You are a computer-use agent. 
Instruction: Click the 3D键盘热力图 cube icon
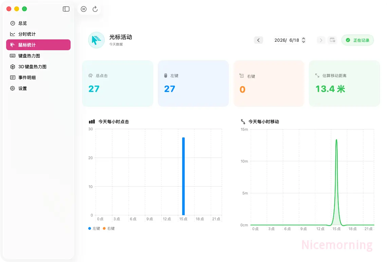(13, 67)
